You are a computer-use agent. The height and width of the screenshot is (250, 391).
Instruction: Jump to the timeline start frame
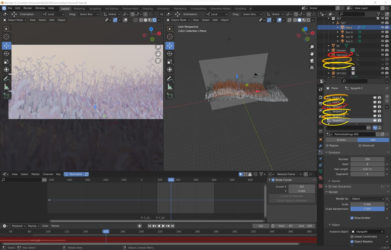tap(150, 226)
